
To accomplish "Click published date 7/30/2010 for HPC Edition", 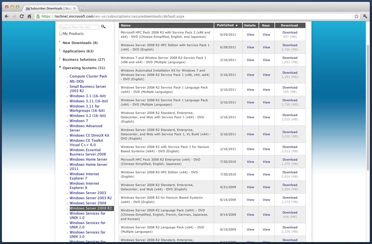I will pyautogui.click(x=228, y=174).
